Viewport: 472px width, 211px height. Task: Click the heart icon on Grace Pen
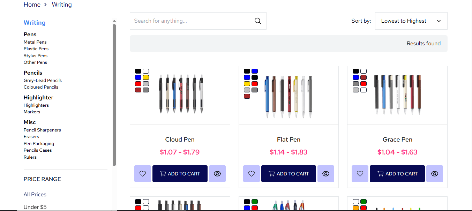[x=360, y=173]
